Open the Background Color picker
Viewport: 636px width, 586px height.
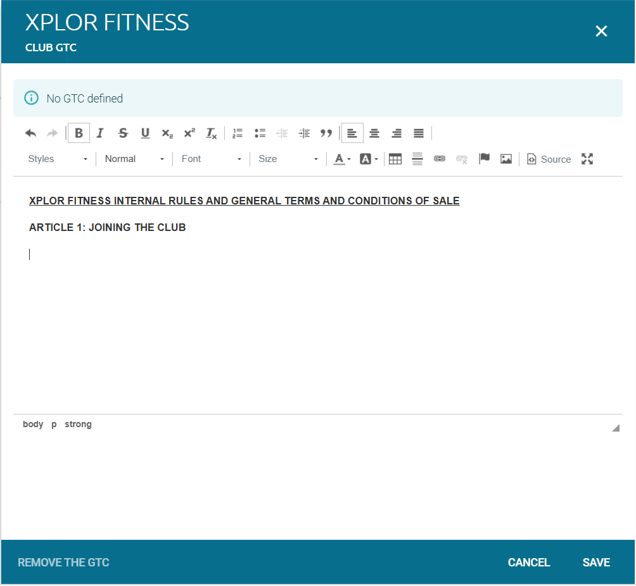coord(369,159)
